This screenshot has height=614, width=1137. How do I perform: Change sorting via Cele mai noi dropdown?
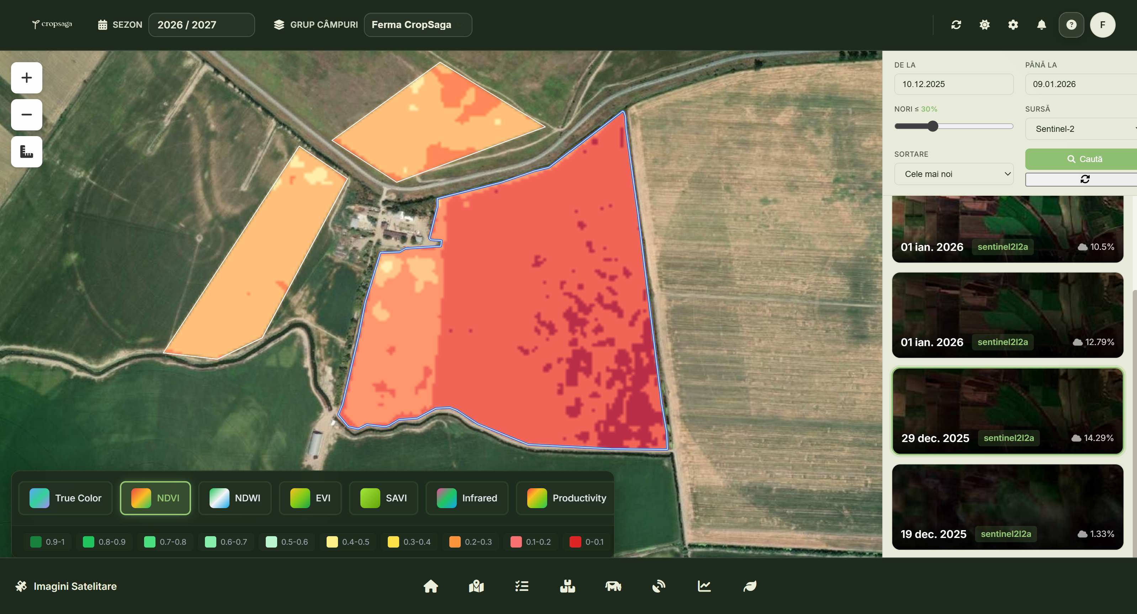pyautogui.click(x=953, y=174)
